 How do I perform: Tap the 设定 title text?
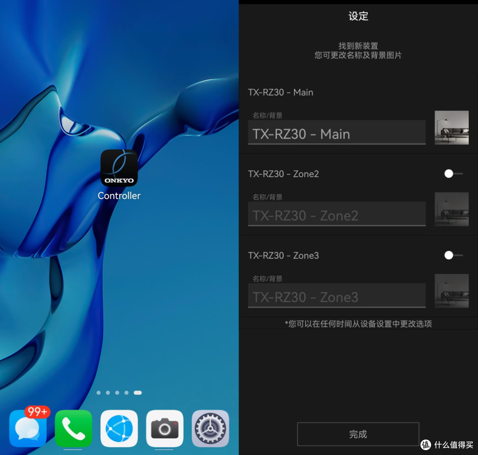[358, 16]
